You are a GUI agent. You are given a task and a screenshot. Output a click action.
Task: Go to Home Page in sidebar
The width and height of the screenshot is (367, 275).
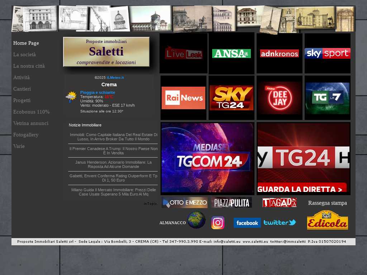[26, 43]
